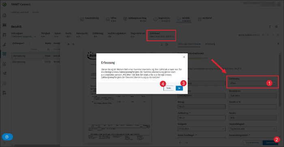Go to next record with right arrow

tap(186, 143)
